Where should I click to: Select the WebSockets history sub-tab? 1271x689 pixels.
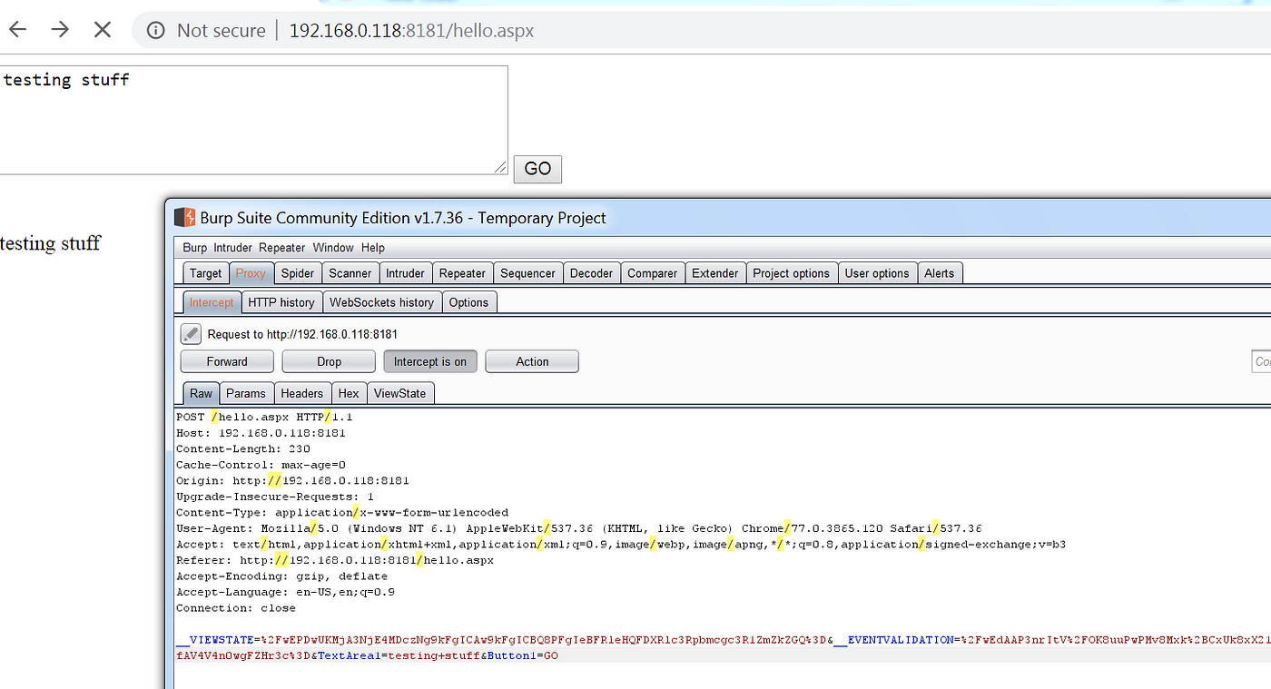click(381, 302)
